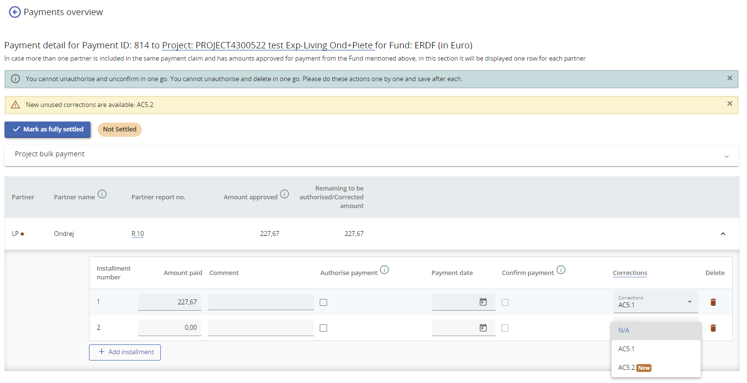Open the calendar picker for installment 2
This screenshot has width=747, height=383.
click(483, 328)
